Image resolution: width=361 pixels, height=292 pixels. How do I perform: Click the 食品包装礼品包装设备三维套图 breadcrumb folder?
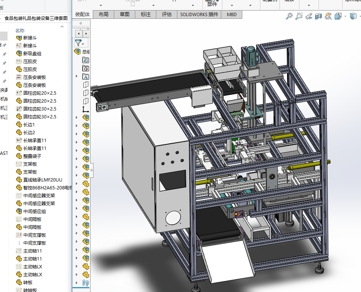tap(36, 18)
